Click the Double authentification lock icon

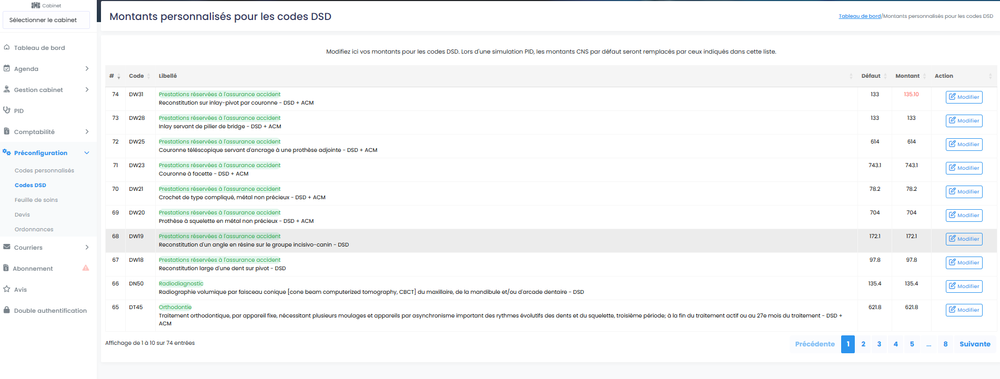click(7, 310)
